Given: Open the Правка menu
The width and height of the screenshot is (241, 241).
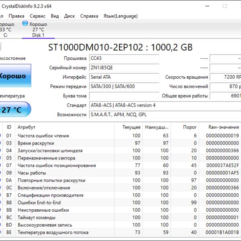Looking at the screenshot, I should click(x=16, y=16).
